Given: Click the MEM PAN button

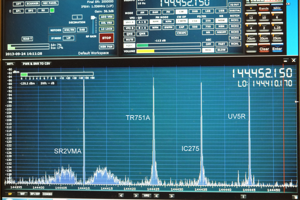Looking at the screenshot, I should point(106,47).
